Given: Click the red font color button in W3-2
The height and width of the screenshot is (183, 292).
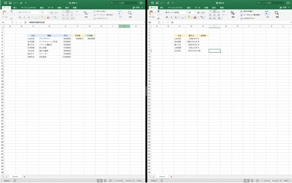Looking at the screenshot, I should point(195,17).
